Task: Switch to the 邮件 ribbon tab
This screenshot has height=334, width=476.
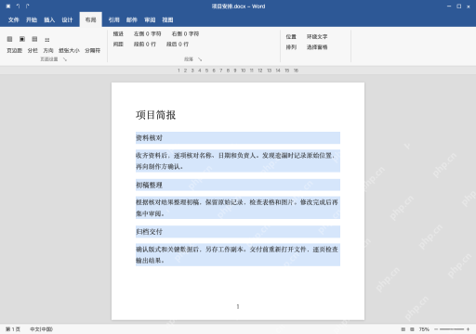Action: pos(132,20)
